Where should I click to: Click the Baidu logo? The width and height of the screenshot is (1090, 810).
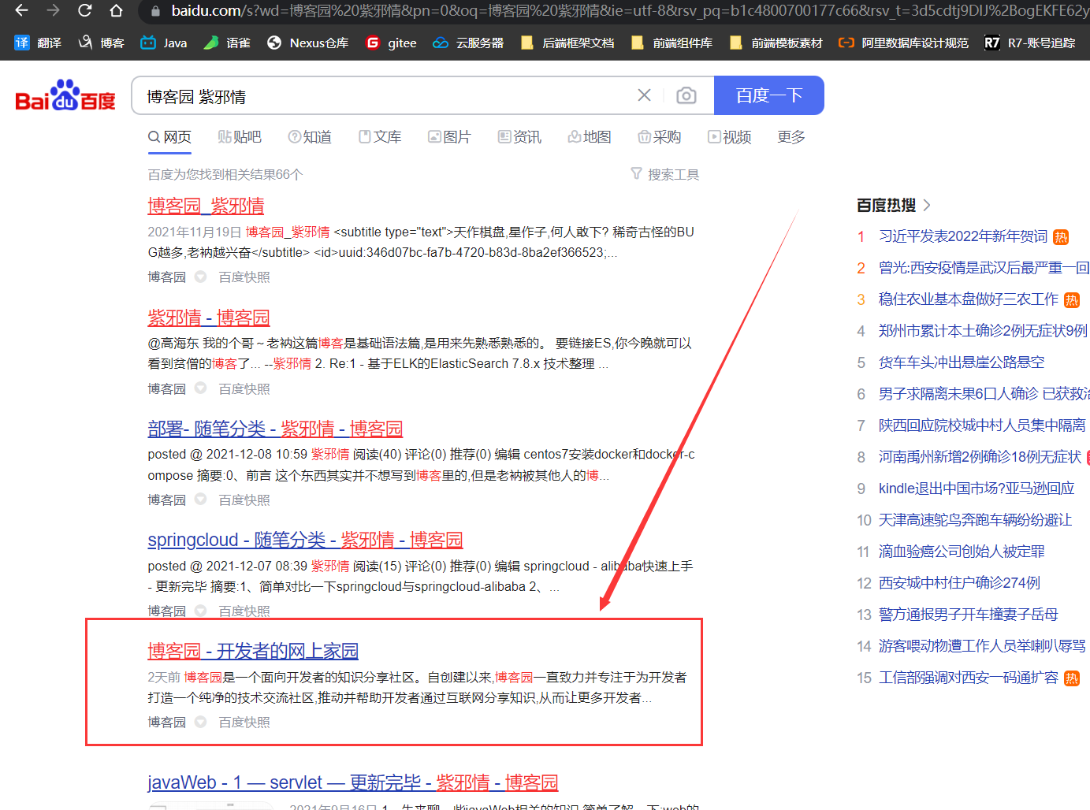click(x=65, y=95)
